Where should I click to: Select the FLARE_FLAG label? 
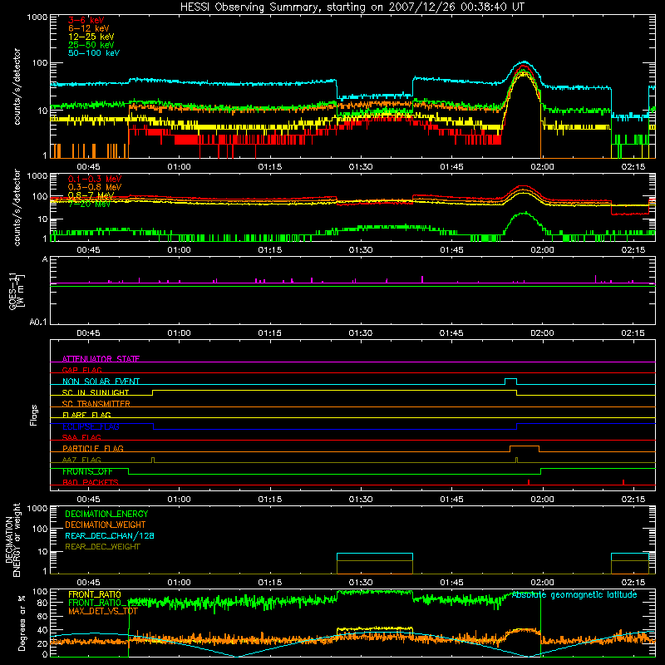pyautogui.click(x=86, y=415)
